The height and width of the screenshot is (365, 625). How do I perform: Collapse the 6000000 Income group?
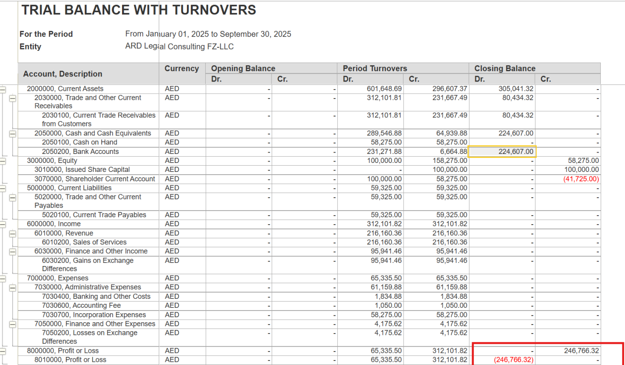click(3, 224)
